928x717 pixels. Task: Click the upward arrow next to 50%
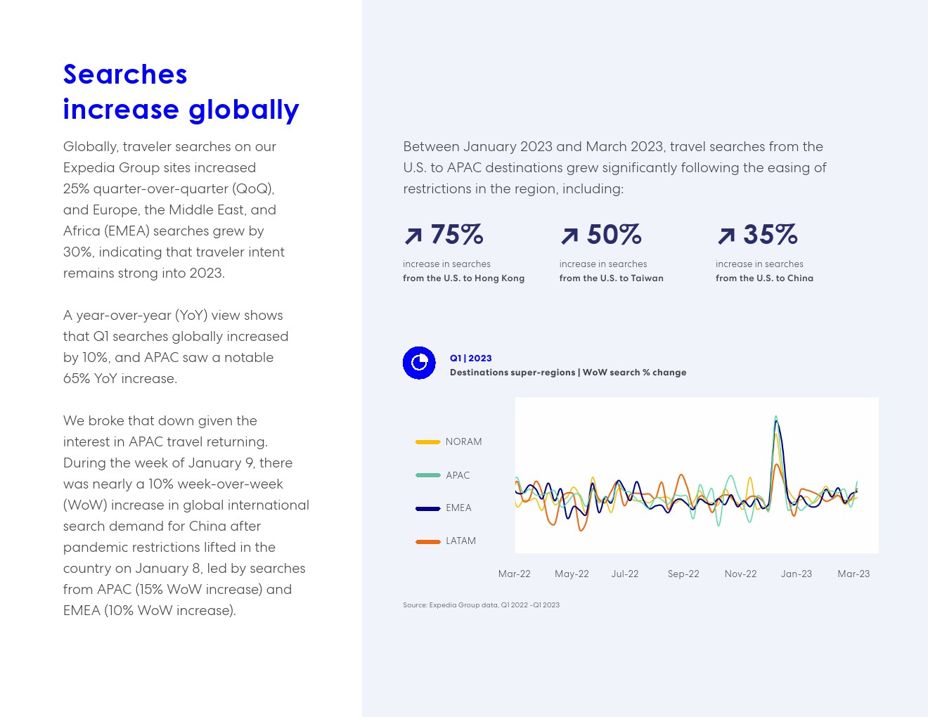569,235
